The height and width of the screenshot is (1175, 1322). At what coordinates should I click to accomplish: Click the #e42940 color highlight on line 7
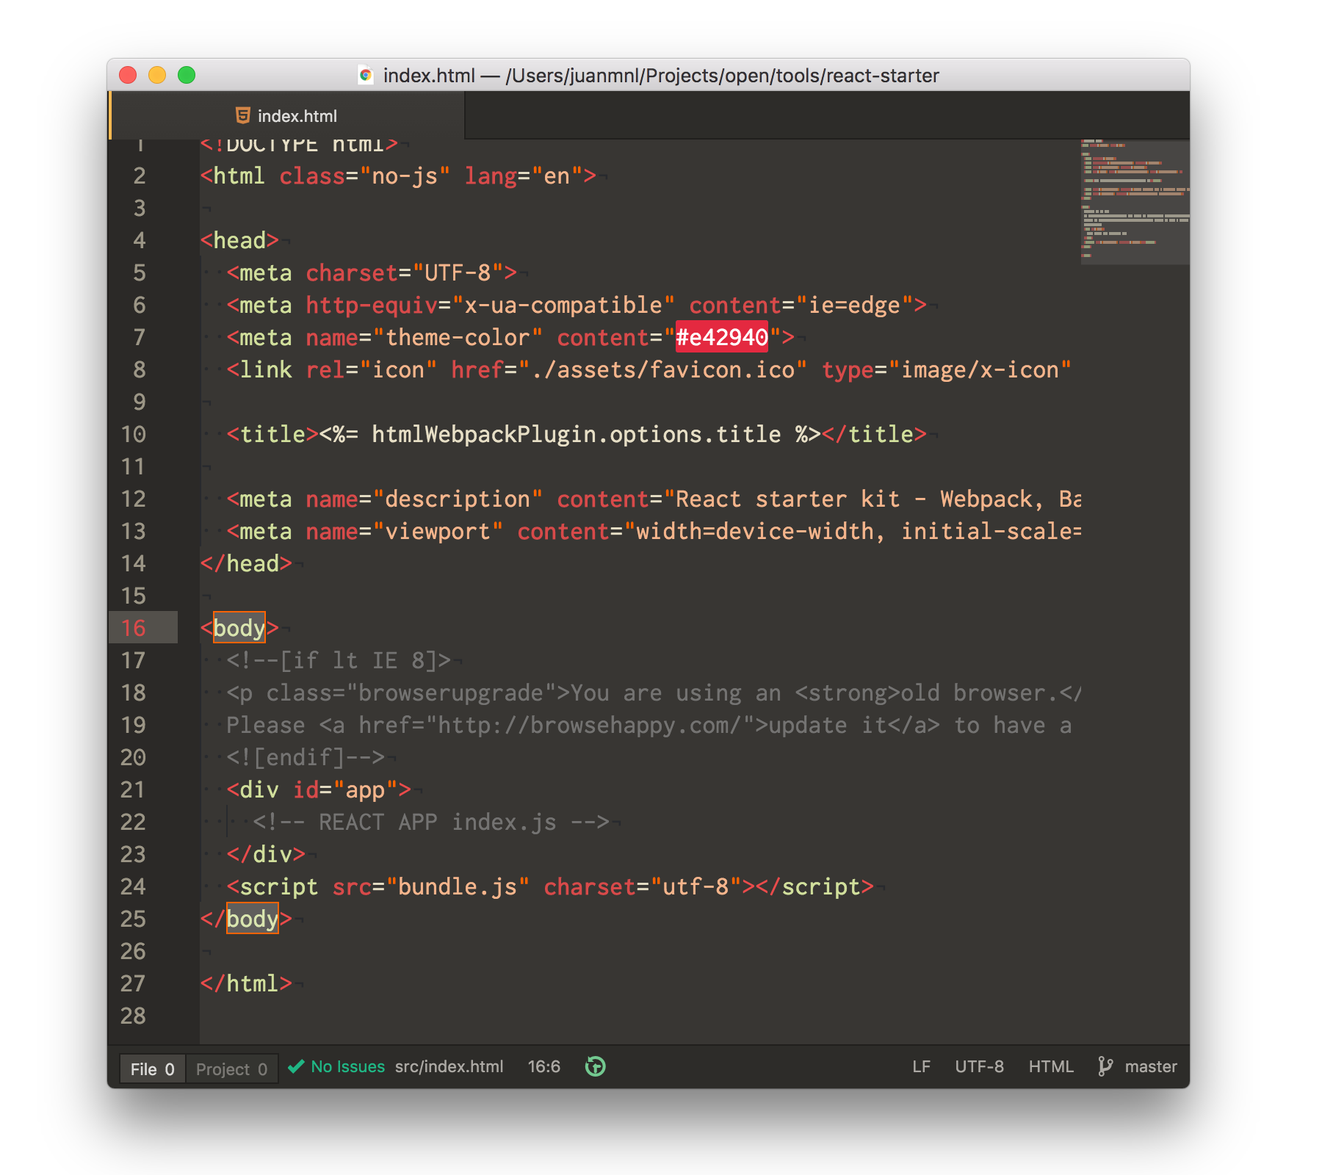click(722, 337)
